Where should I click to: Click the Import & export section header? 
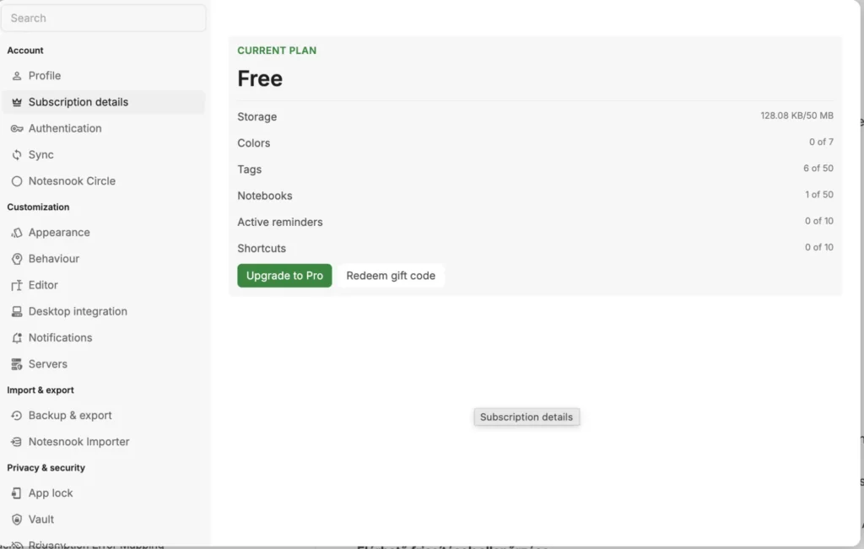click(40, 390)
